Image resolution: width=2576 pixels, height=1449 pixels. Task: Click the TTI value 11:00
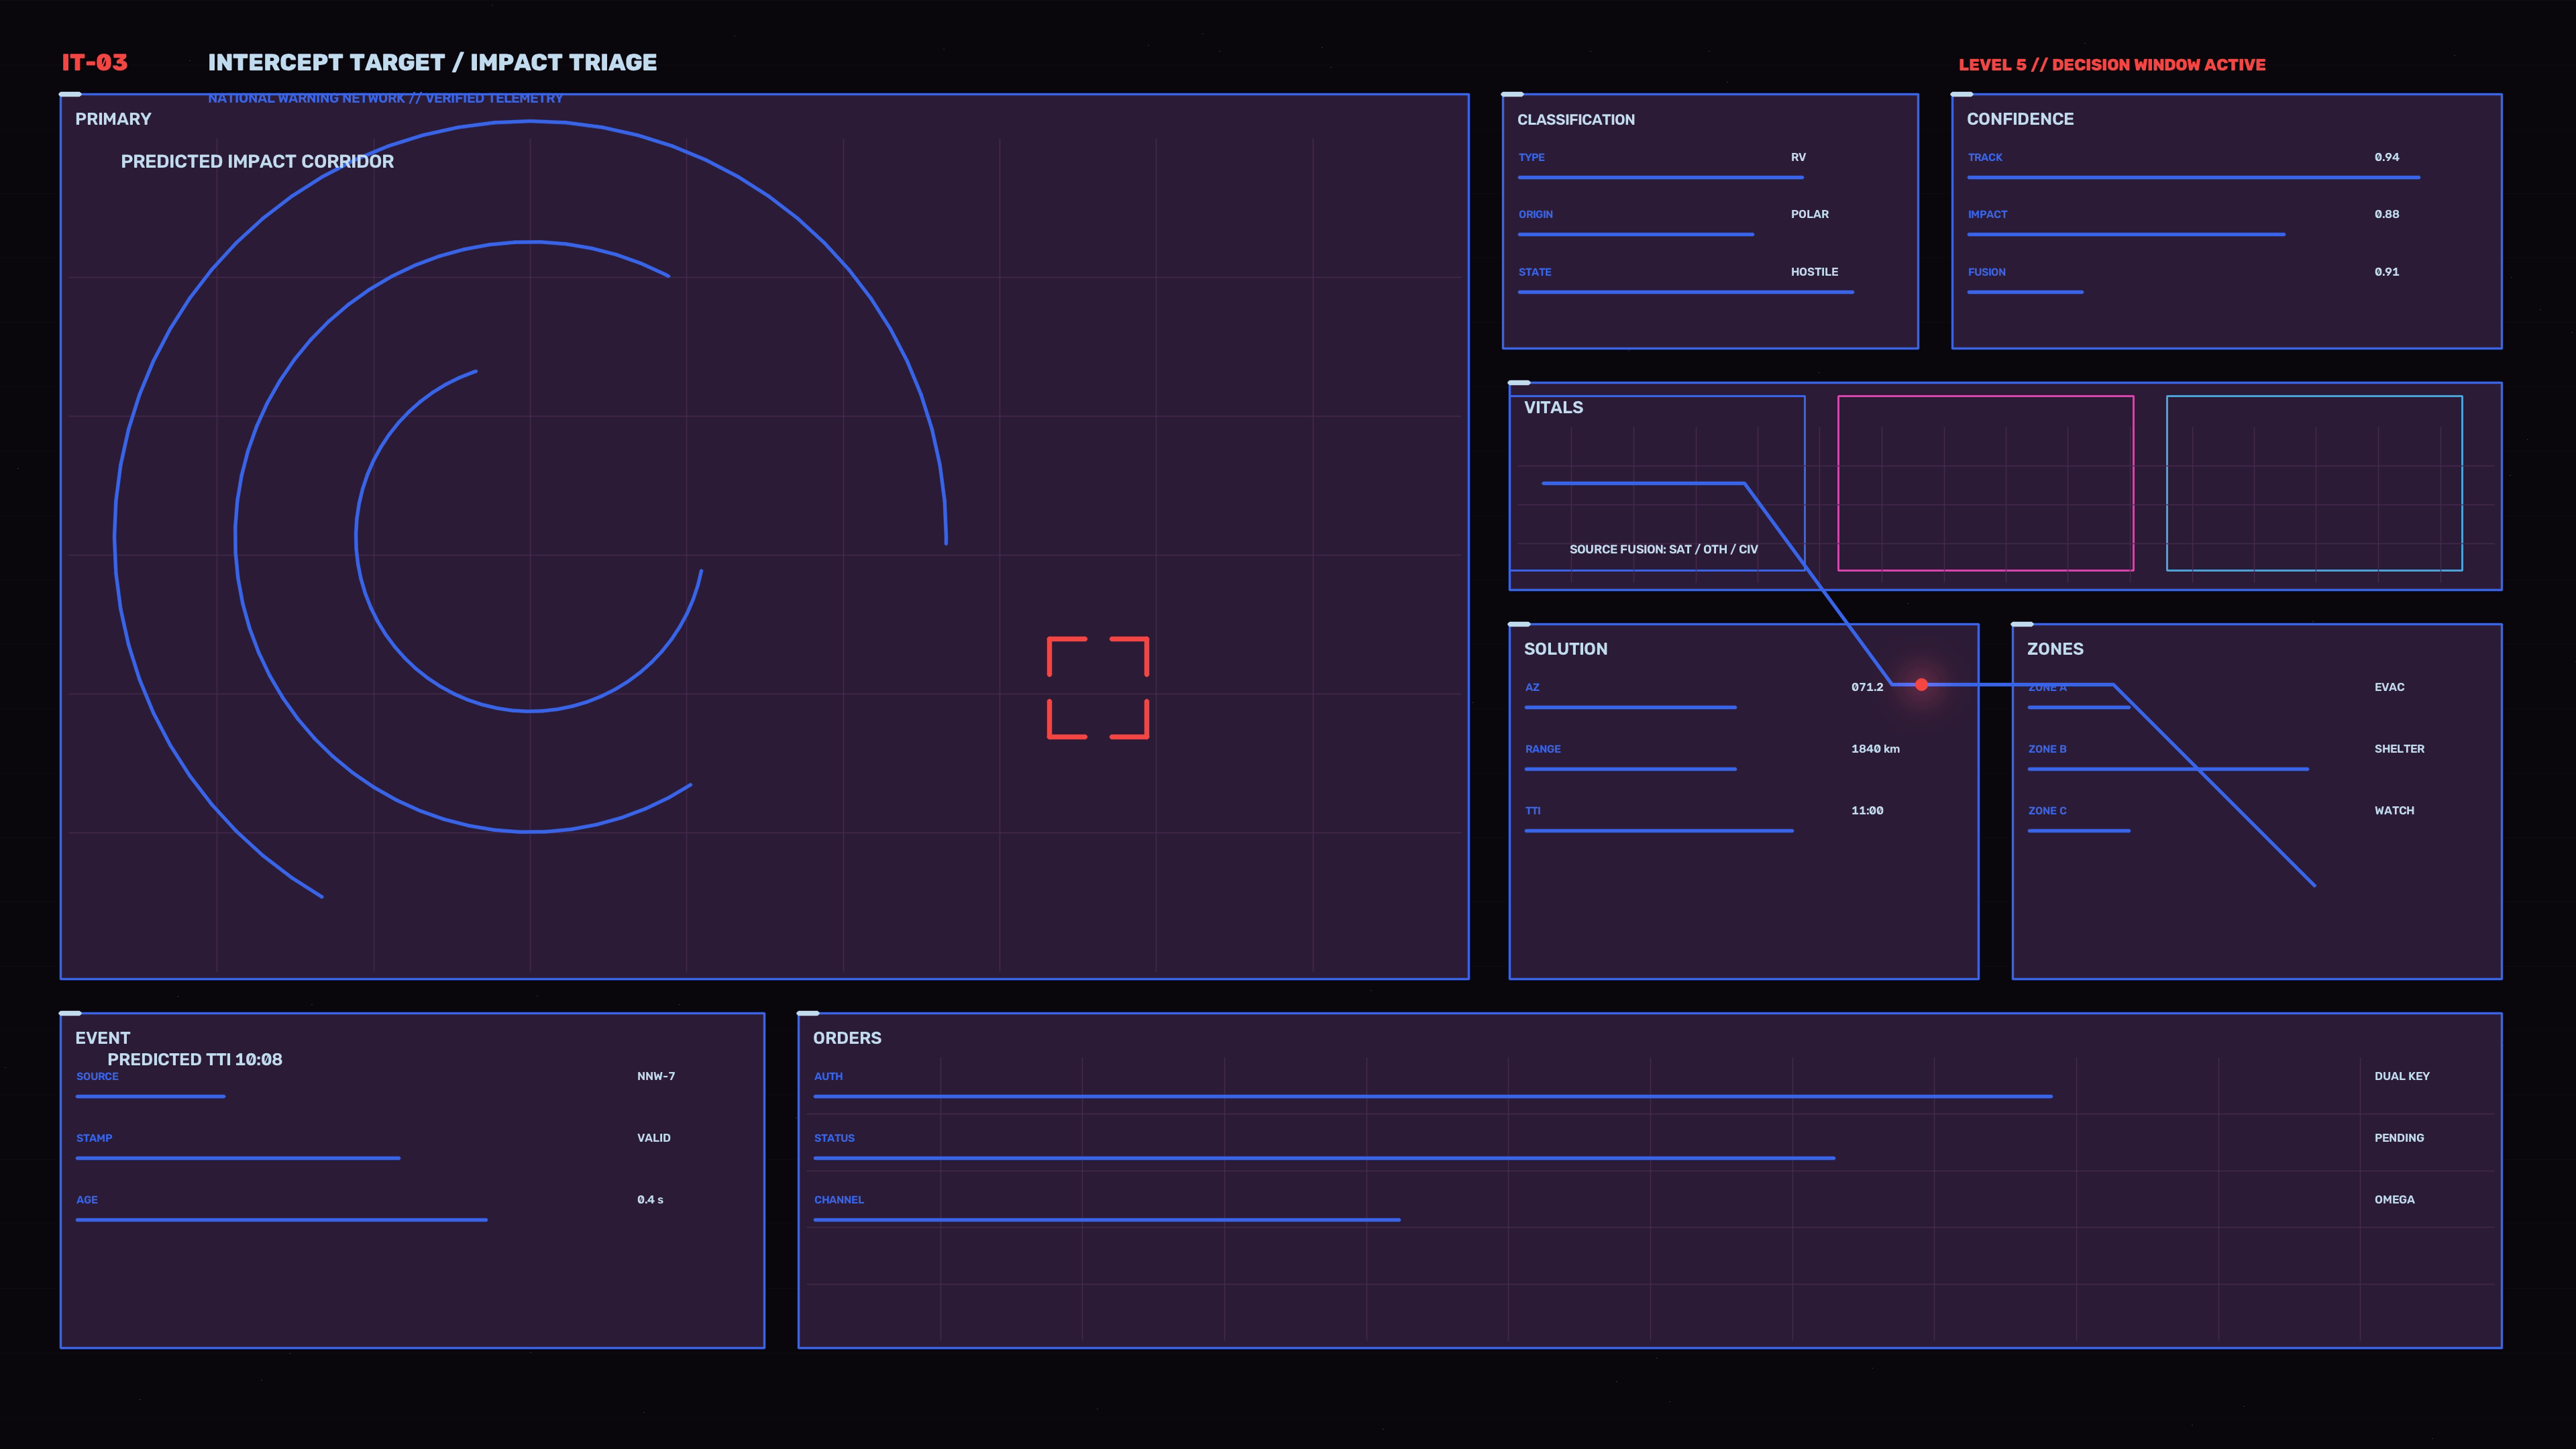tap(1866, 811)
